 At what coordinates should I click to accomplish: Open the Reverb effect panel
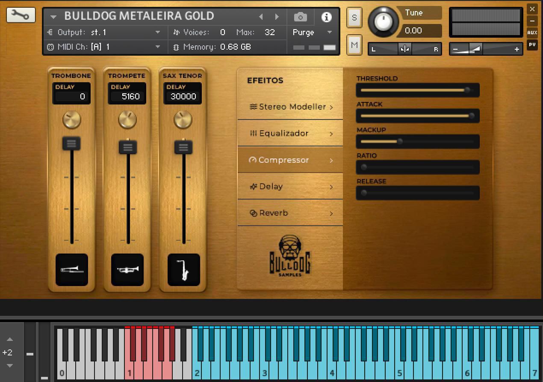(x=290, y=213)
